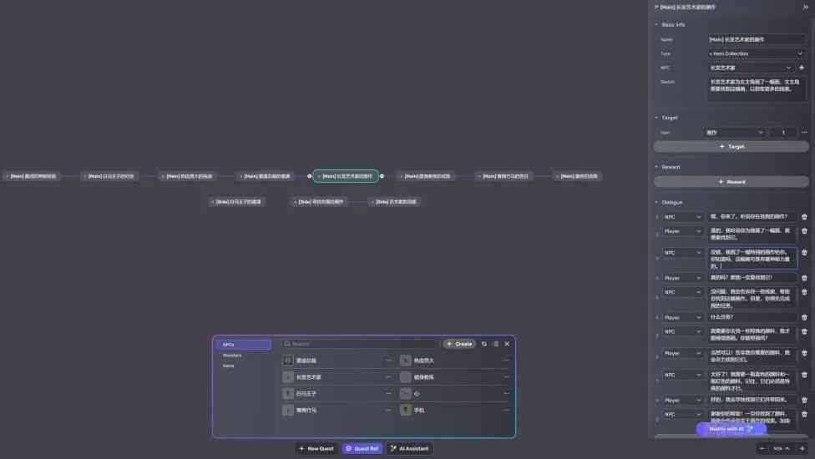Collapse the quest details panel with double chevron
The width and height of the screenshot is (815, 459).
tap(805, 8)
